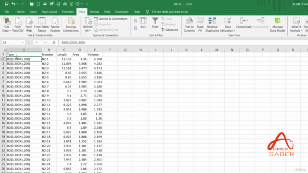The image size is (308, 173).
Task: Open Existing Connections
Action: [x=71, y=25]
